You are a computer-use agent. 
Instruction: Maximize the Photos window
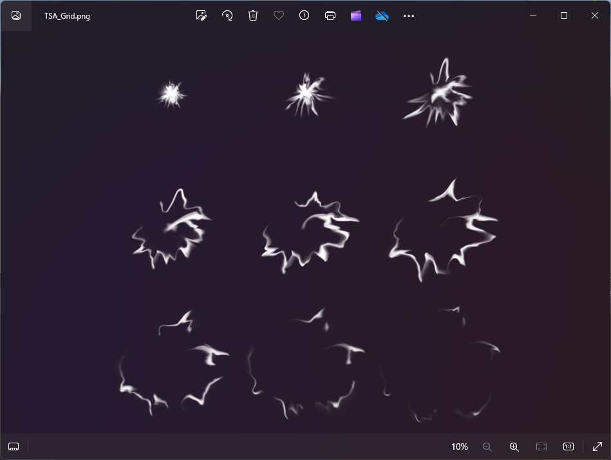click(x=564, y=15)
